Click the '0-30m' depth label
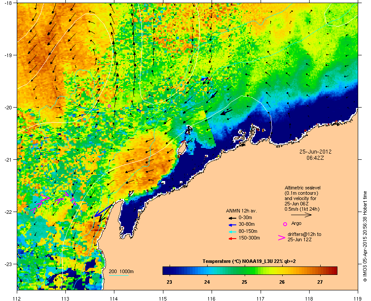The height and width of the screenshot is (301, 371). click(246, 217)
